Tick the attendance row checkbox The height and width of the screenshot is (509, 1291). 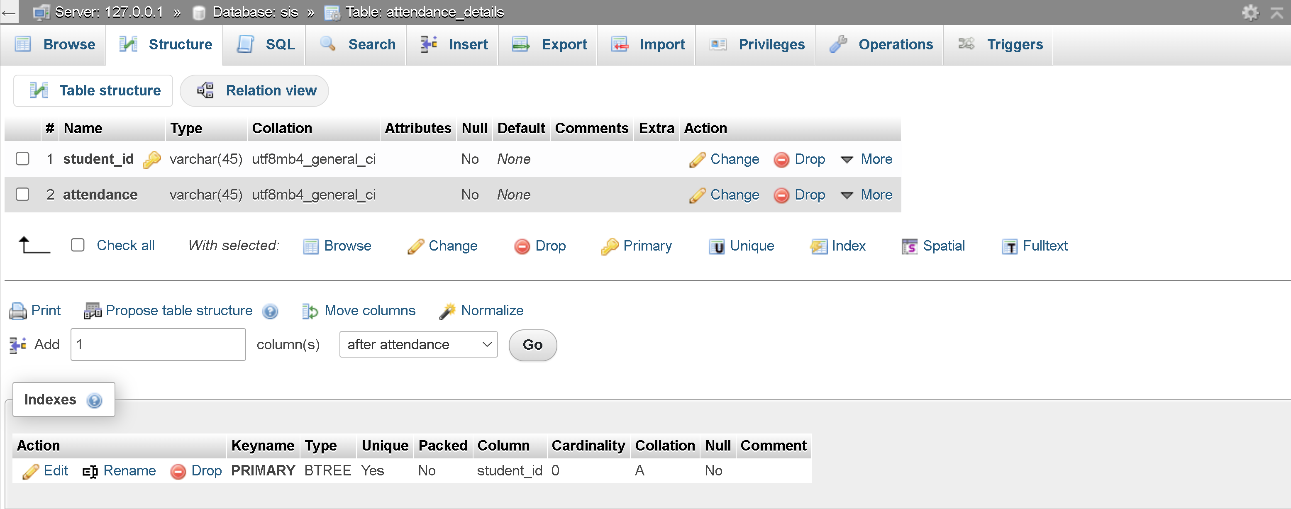pos(22,195)
